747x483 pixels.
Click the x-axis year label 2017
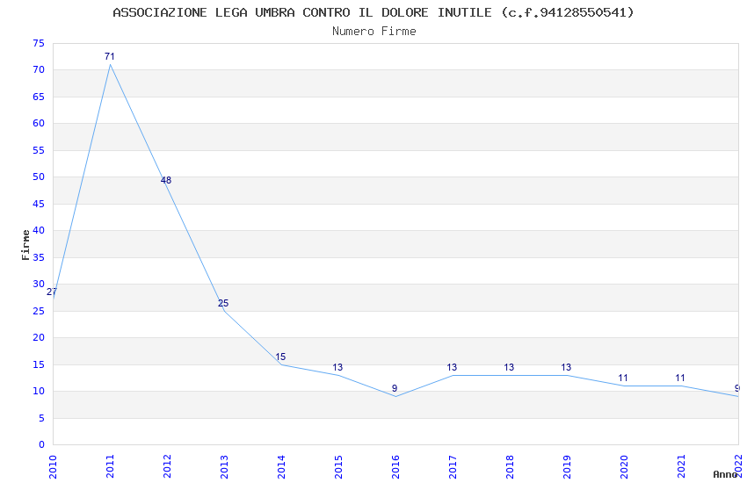[453, 467]
